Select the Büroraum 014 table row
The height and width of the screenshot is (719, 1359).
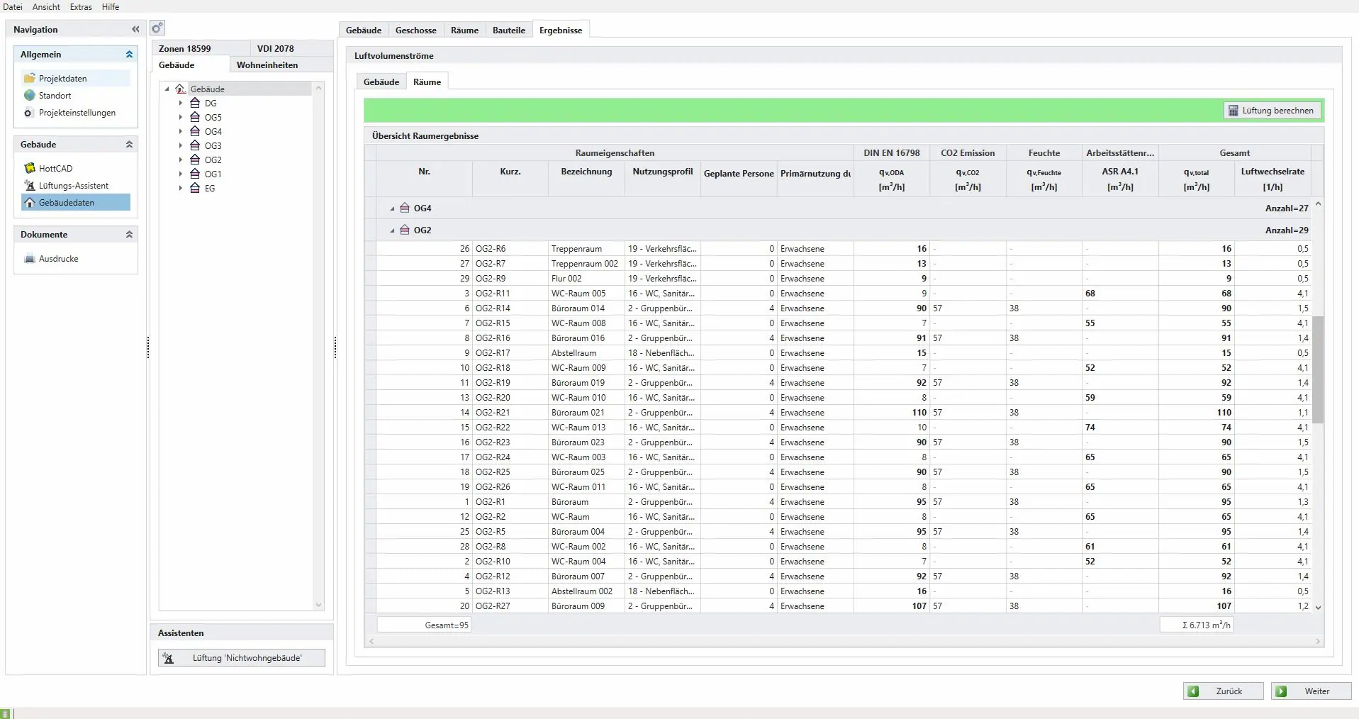578,308
